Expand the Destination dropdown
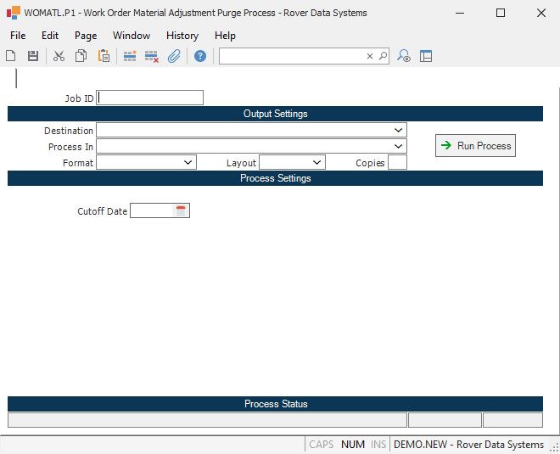Viewport: 560px width, 454px height. 399,130
